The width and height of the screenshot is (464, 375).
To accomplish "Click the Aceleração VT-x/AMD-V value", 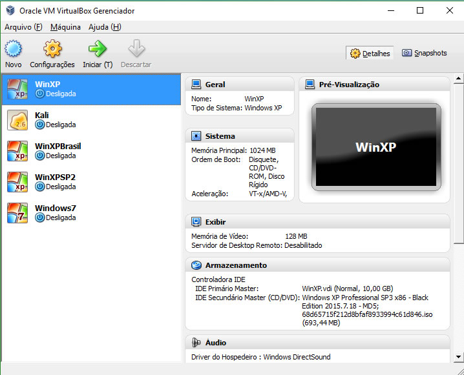I will (x=268, y=194).
